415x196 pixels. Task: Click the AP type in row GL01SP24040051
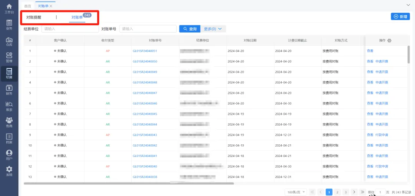(x=108, y=51)
